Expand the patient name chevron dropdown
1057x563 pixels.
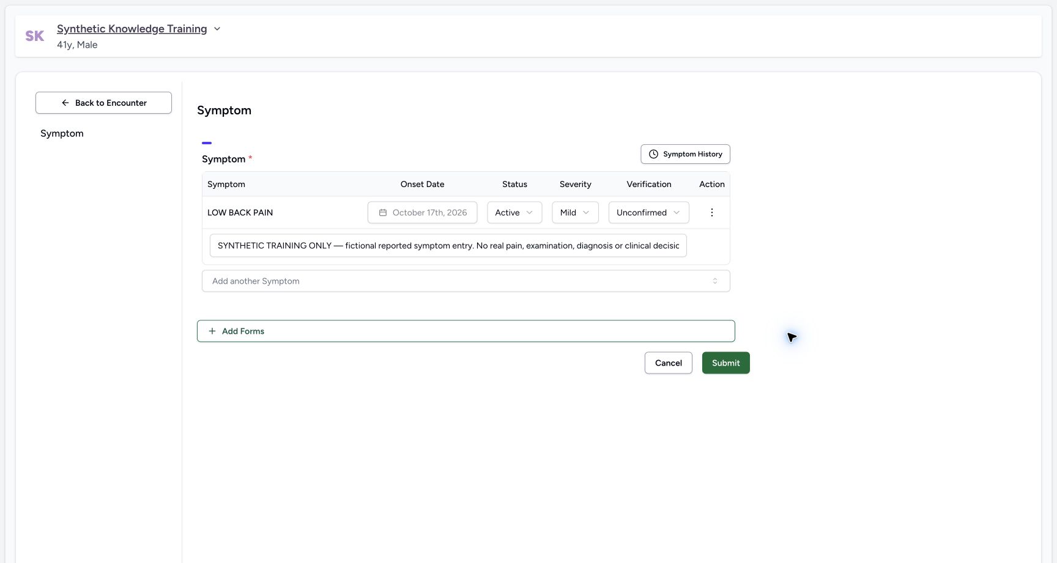click(217, 29)
